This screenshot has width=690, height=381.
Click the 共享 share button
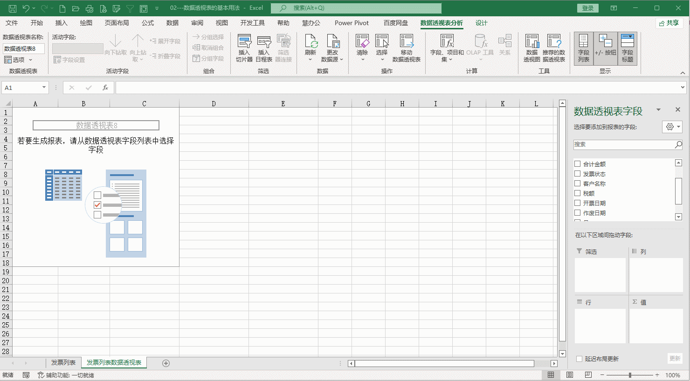(x=669, y=23)
